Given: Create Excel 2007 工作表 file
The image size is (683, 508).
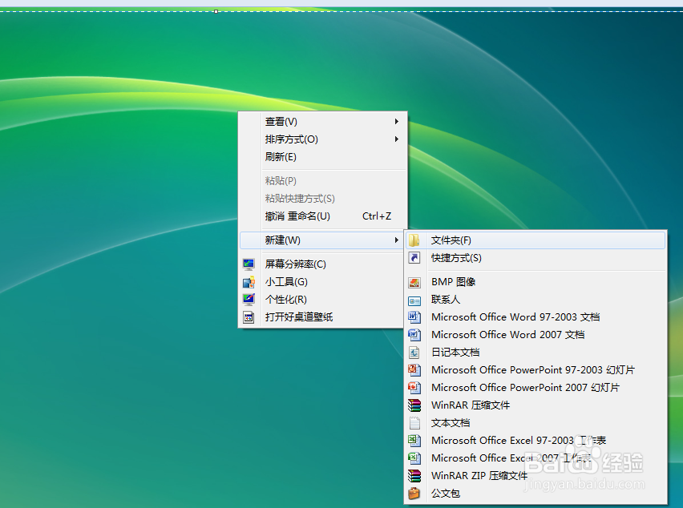Looking at the screenshot, I should click(535, 458).
